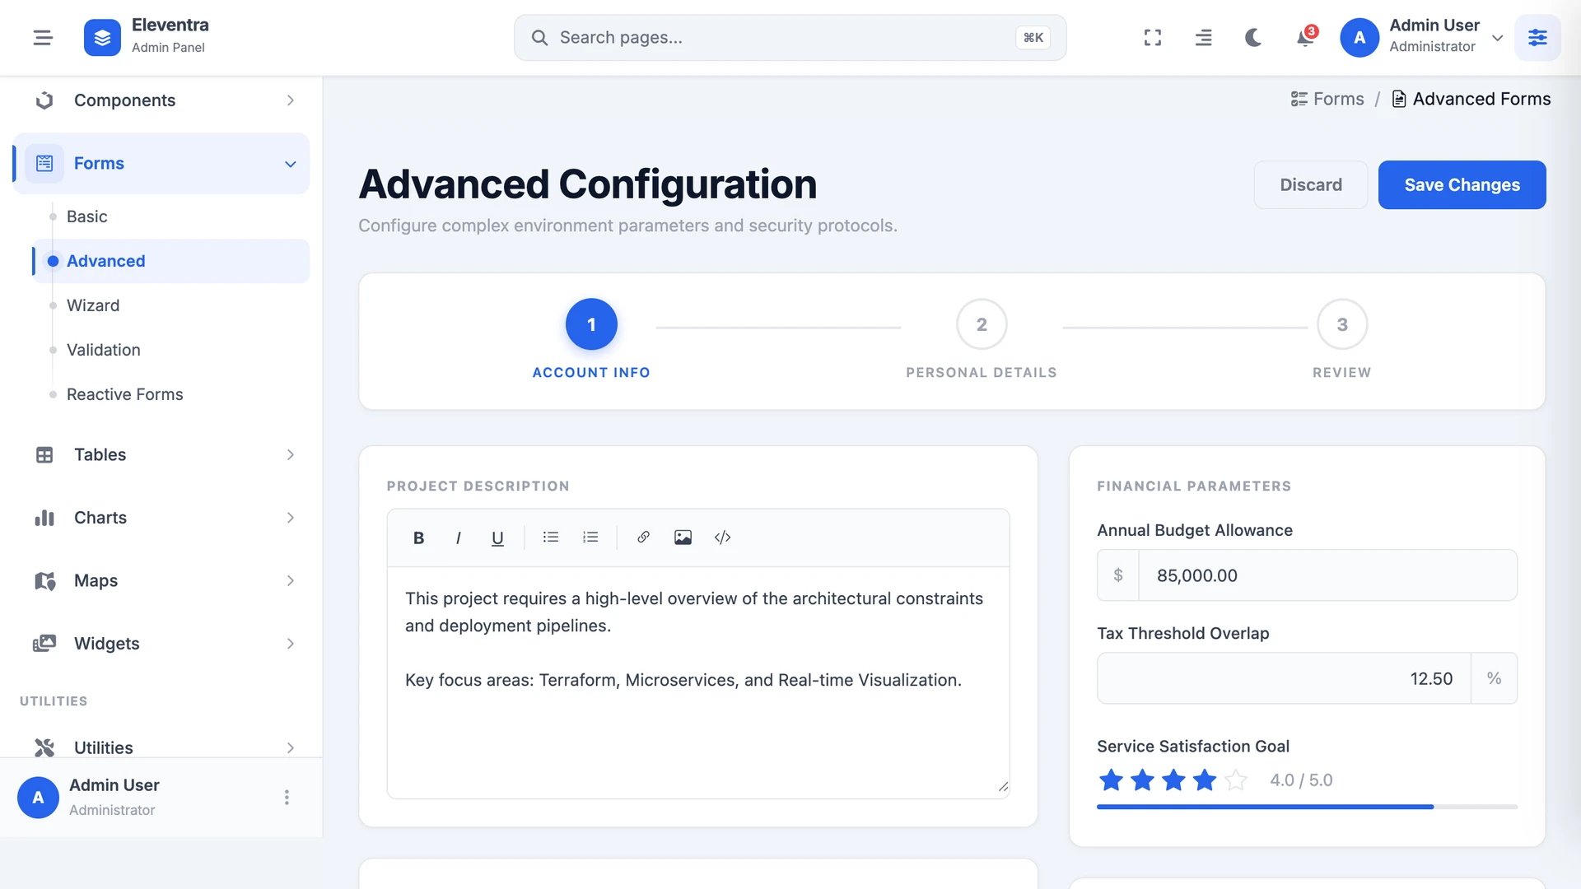Open the settings sliders panel
The height and width of the screenshot is (889, 1581).
pos(1537,38)
